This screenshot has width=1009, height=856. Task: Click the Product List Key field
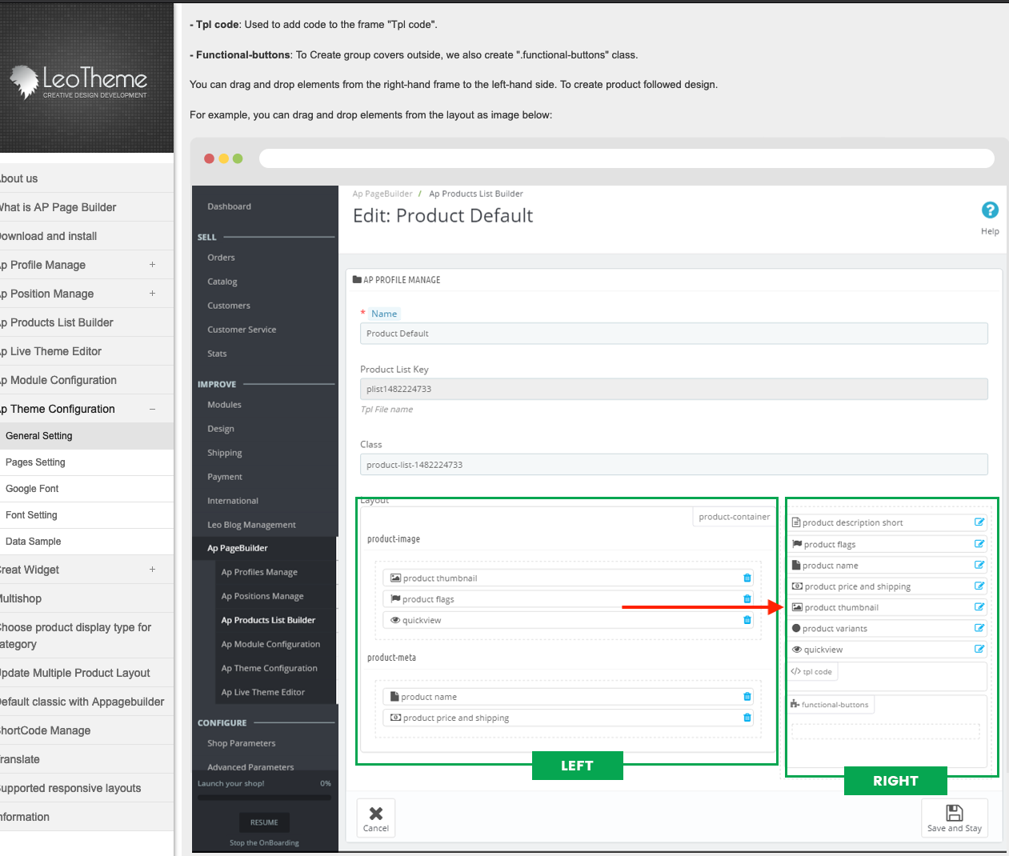point(674,389)
